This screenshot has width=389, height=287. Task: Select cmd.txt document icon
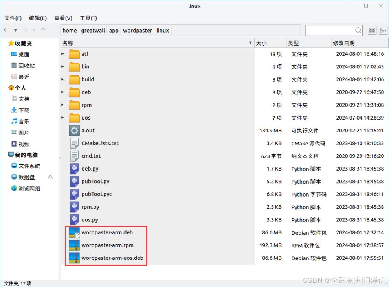(74, 156)
